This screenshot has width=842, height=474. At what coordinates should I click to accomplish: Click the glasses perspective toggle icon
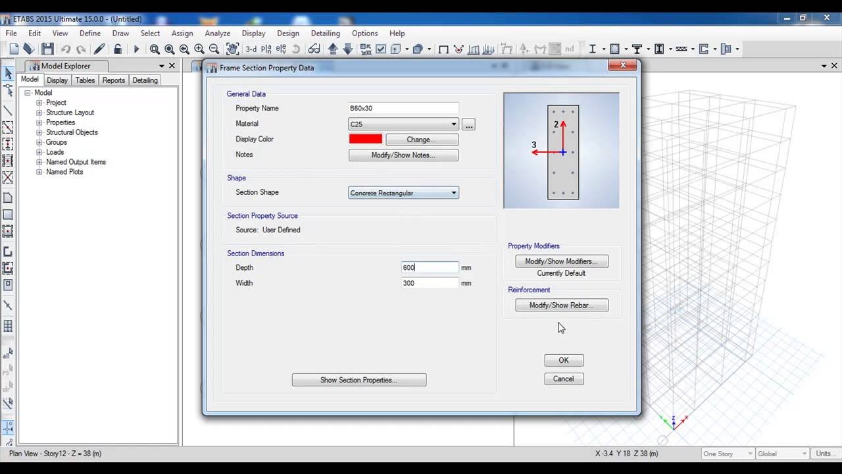[314, 49]
